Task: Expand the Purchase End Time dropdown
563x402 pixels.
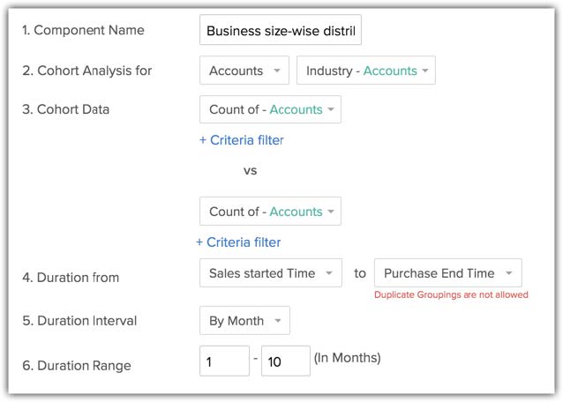Action: pyautogui.click(x=447, y=273)
